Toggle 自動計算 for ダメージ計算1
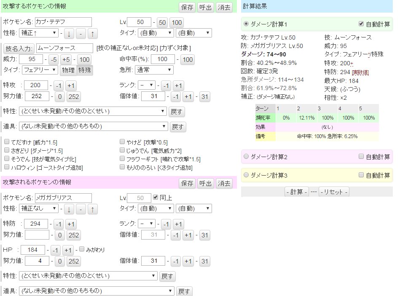Image resolution: width=400 pixels, height=296 pixels. pos(361,24)
